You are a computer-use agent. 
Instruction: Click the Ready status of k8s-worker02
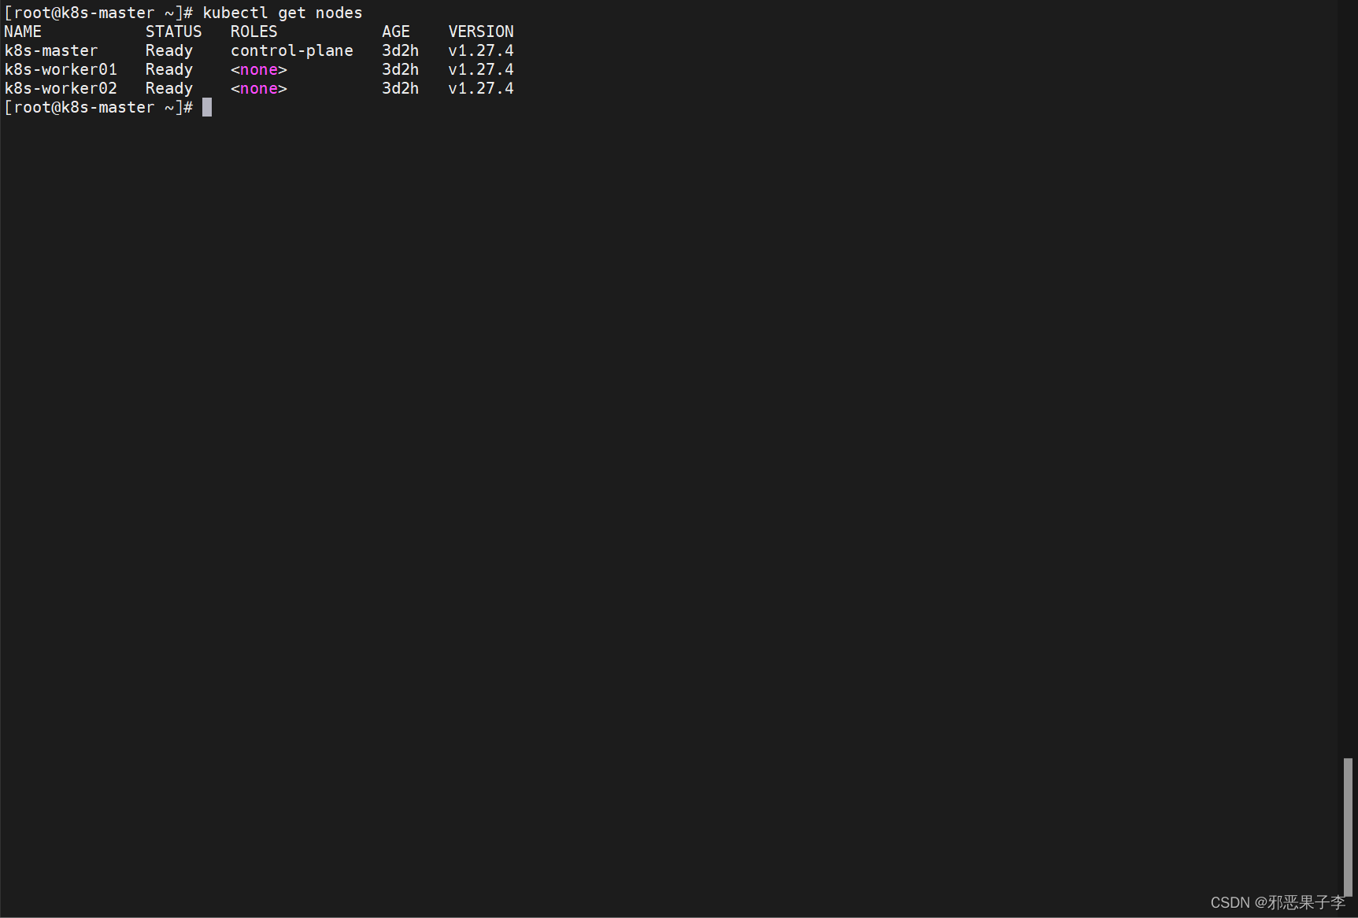[x=169, y=88]
